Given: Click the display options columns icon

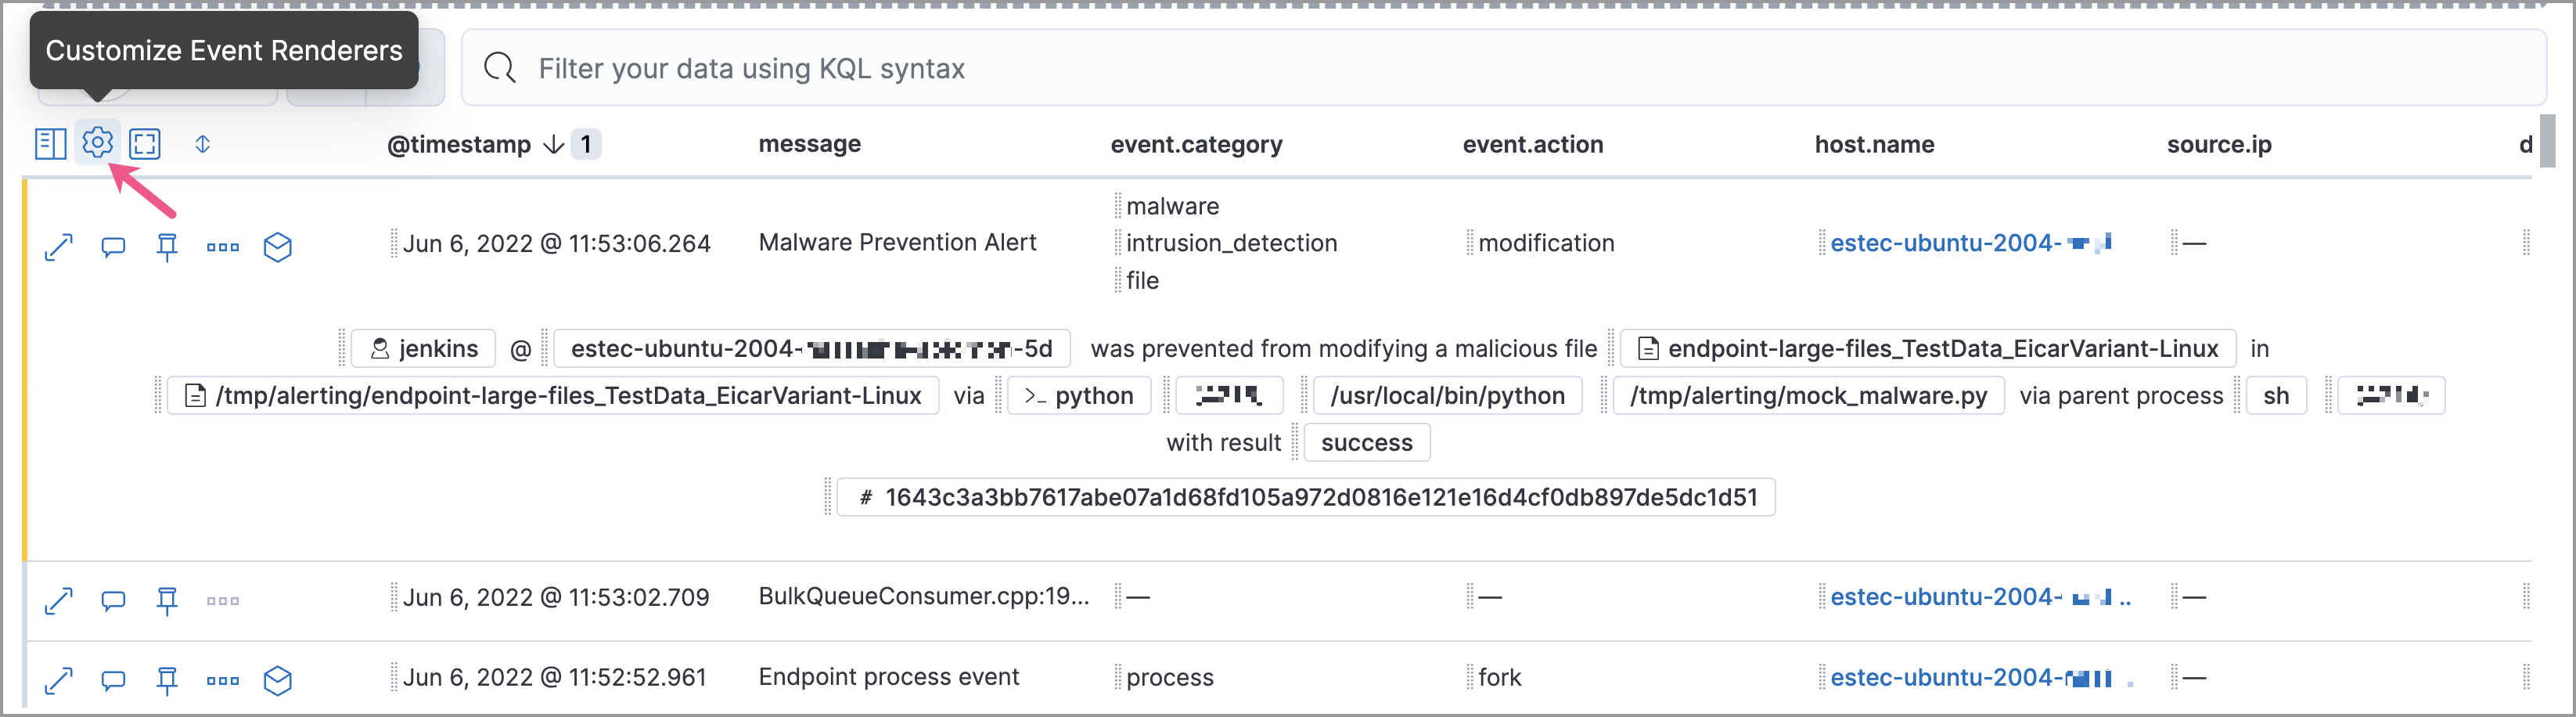Looking at the screenshot, I should pyautogui.click(x=49, y=143).
